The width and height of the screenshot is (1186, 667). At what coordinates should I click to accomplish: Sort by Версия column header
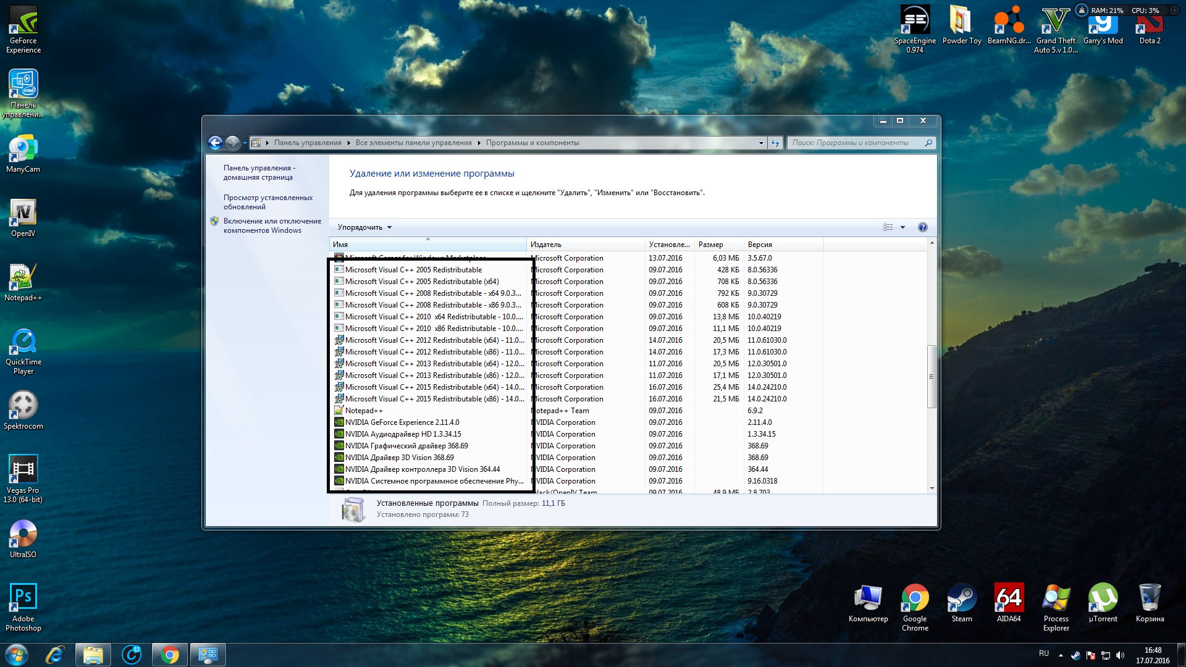[783, 245]
